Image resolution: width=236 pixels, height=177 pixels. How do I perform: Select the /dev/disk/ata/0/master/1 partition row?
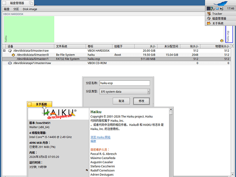pyautogui.click(x=33, y=59)
